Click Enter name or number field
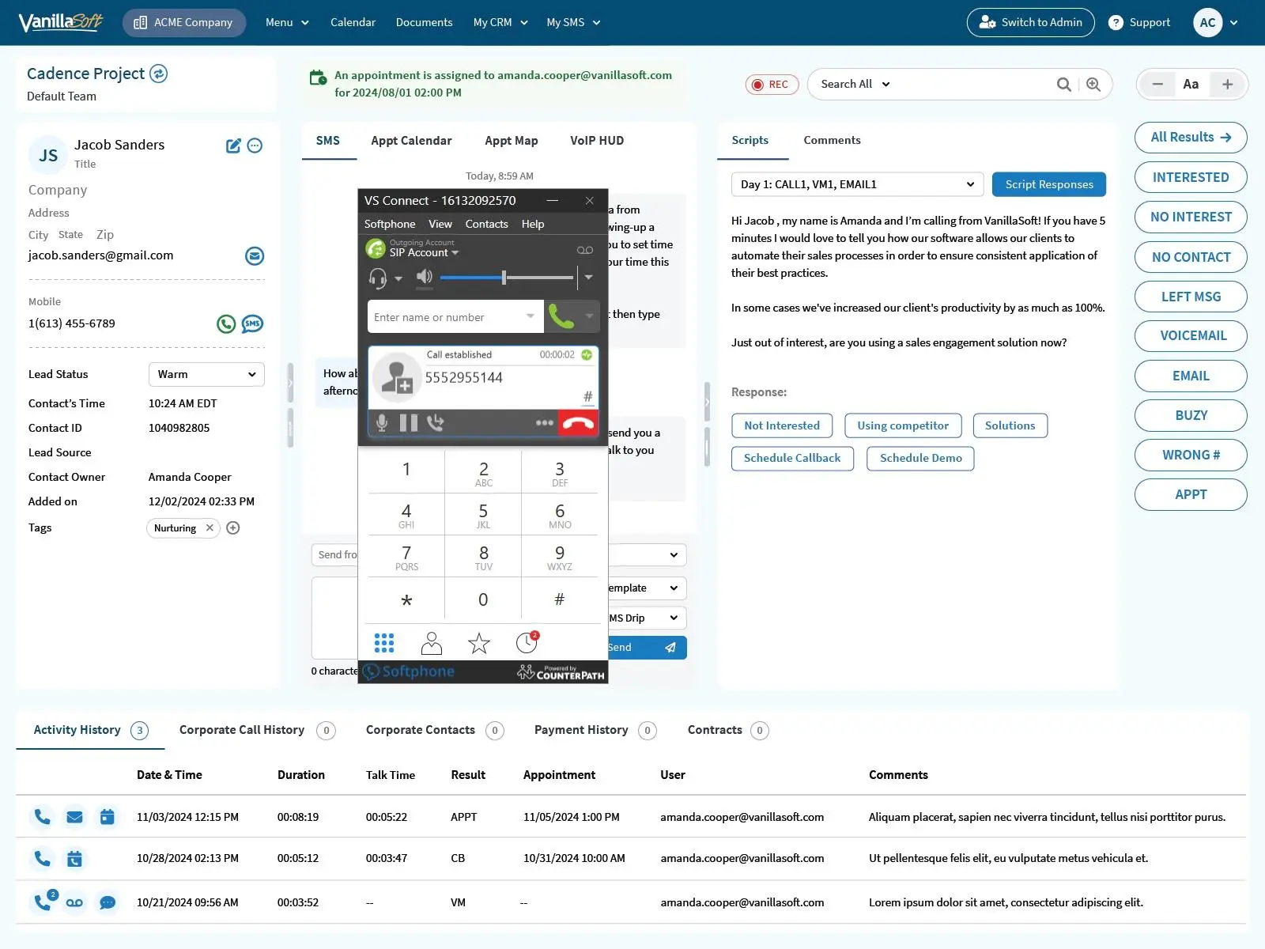 click(455, 317)
